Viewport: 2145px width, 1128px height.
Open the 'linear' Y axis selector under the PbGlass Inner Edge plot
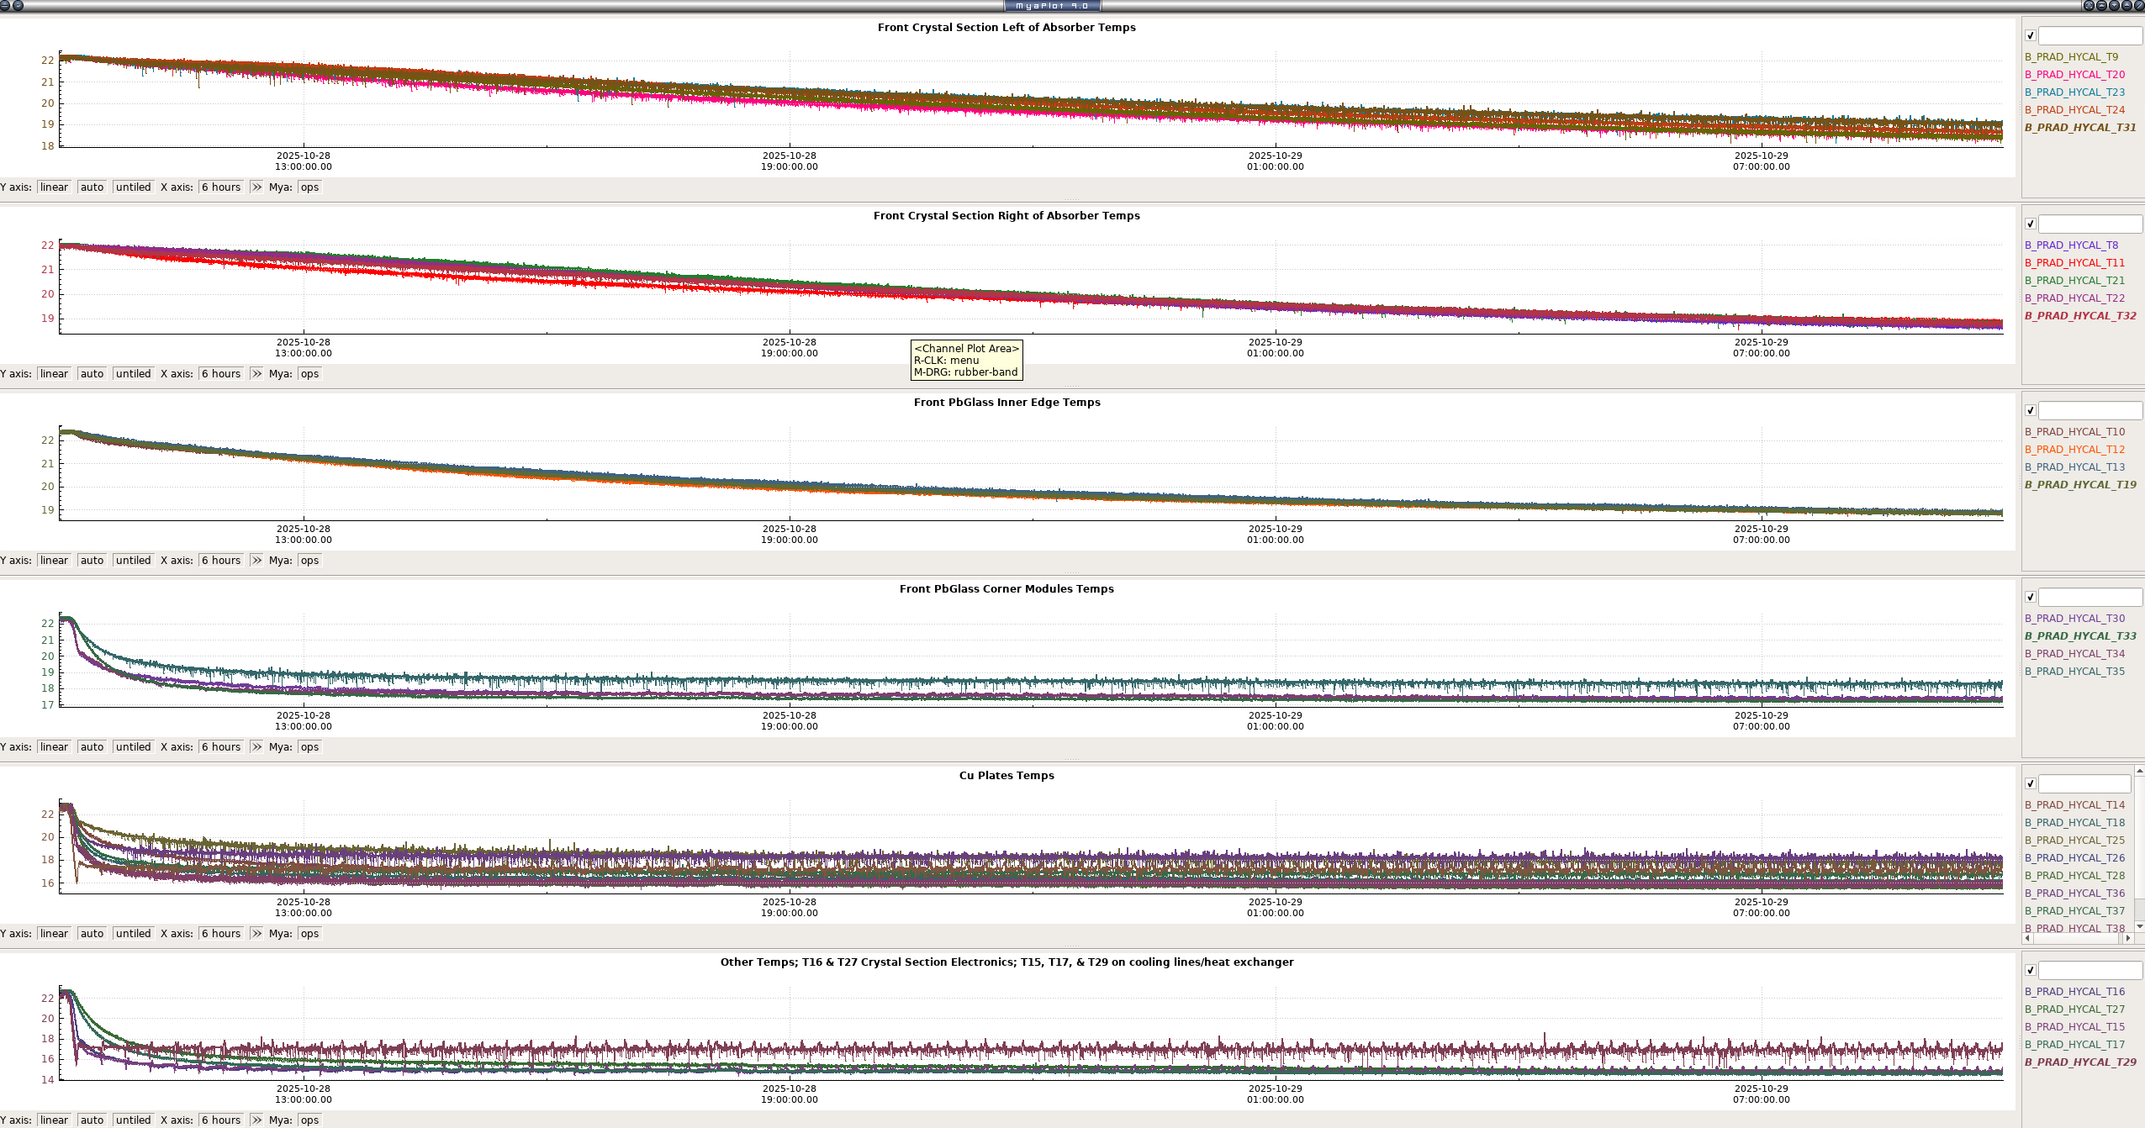click(x=54, y=561)
